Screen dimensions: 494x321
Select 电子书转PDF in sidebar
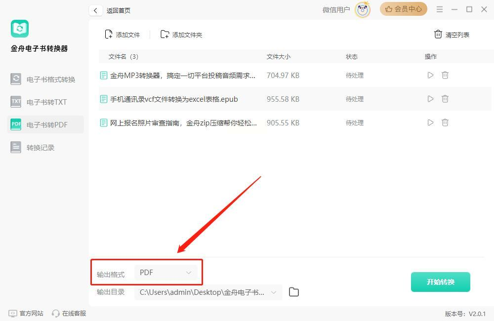point(45,125)
